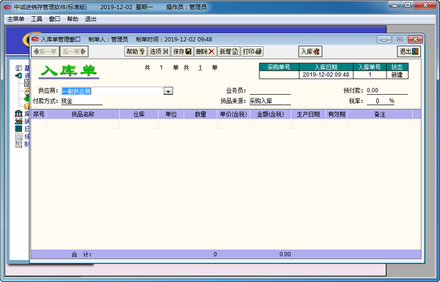The image size is (440, 282).
Task: Go to previous order (前一单)
Action: coord(45,51)
